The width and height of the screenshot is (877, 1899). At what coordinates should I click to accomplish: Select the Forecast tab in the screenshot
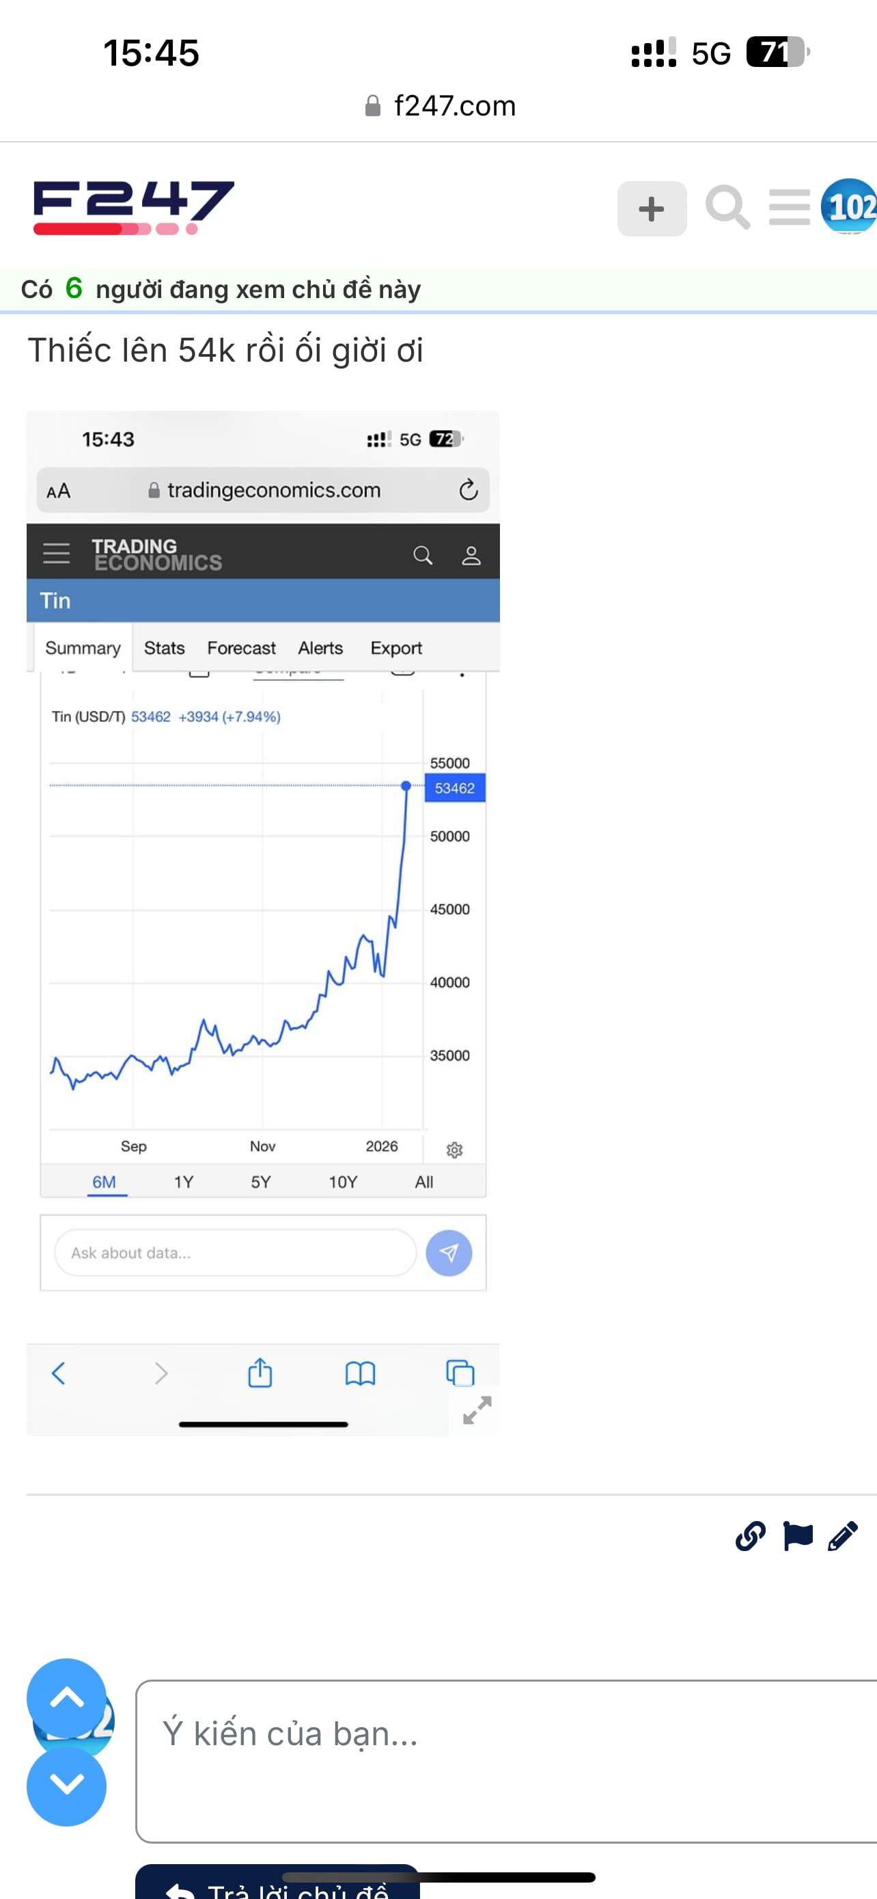click(241, 648)
